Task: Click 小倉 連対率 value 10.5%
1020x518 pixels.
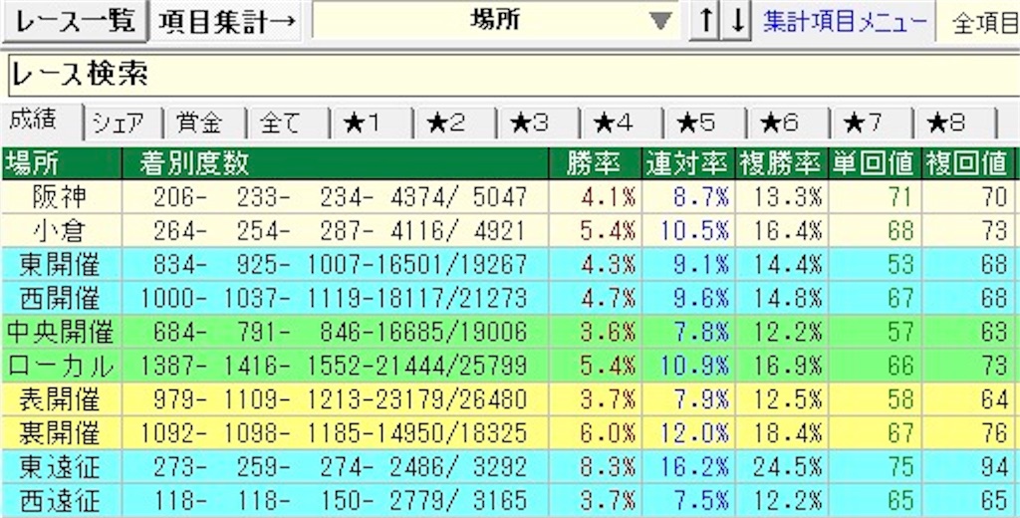Action: [x=695, y=231]
